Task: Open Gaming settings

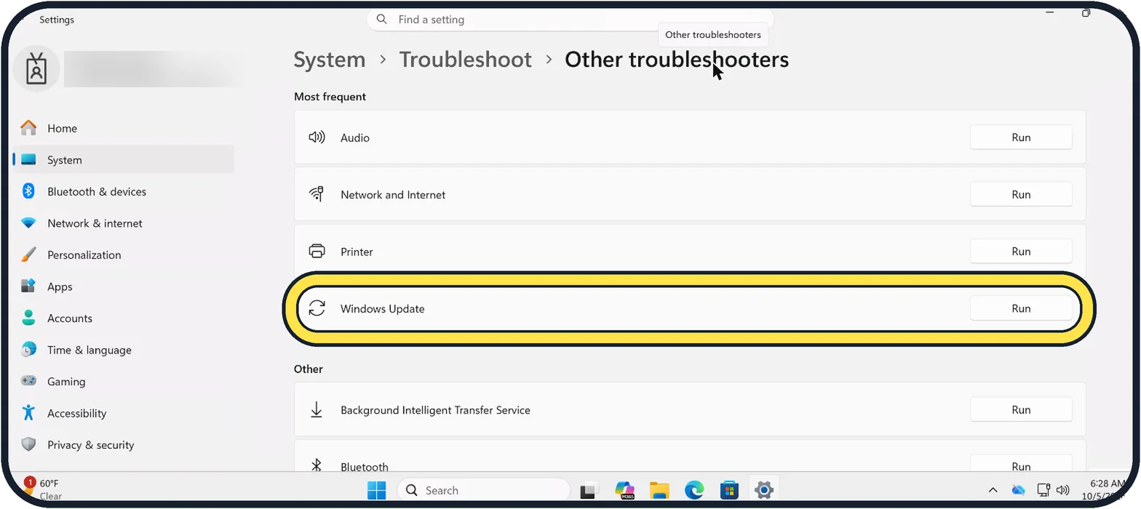Action: click(x=123, y=381)
